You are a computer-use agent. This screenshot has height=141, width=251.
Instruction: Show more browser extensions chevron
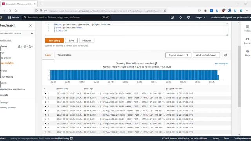pyautogui.click(x=247, y=11)
